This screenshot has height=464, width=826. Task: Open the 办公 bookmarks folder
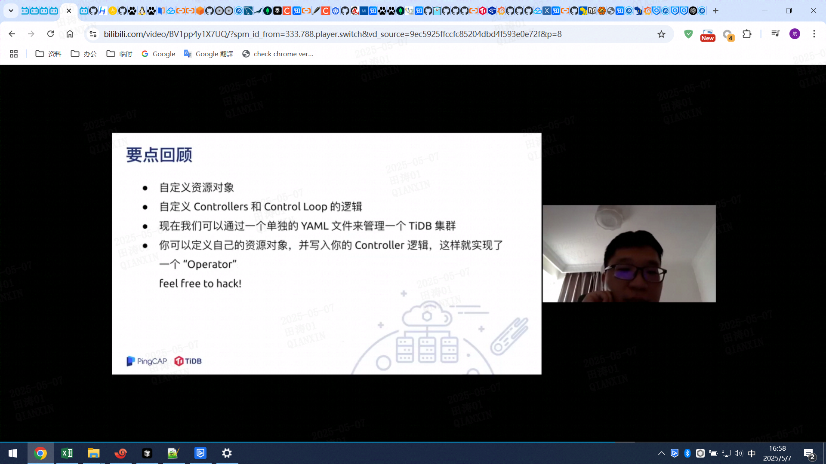84,54
